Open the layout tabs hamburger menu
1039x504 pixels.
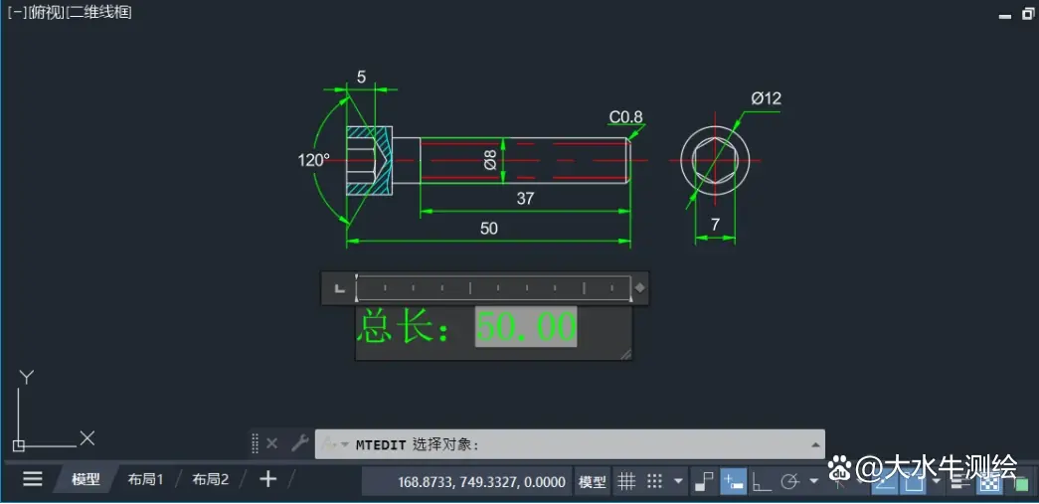click(x=33, y=479)
